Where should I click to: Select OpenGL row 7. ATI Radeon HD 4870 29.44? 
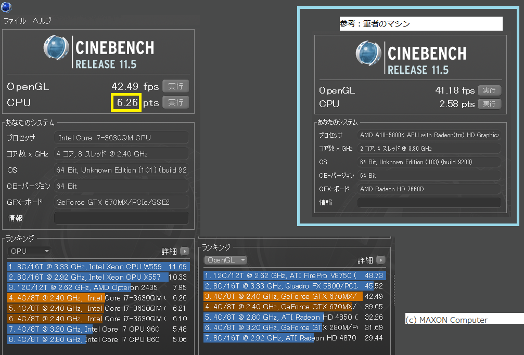tap(295, 338)
